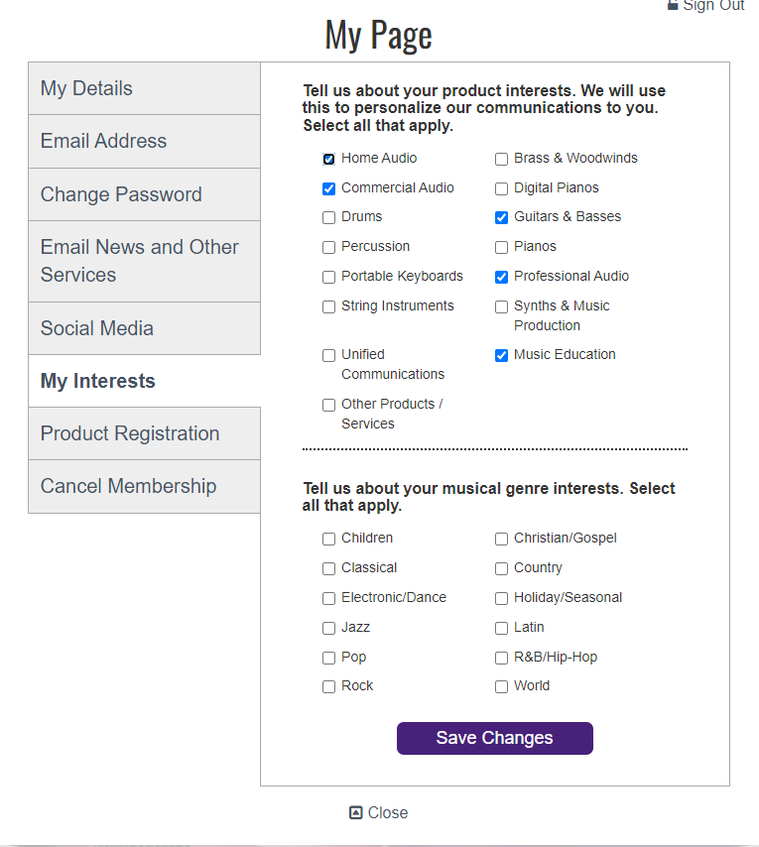Click the Close collapse arrow icon
This screenshot has width=759, height=847.
click(356, 812)
